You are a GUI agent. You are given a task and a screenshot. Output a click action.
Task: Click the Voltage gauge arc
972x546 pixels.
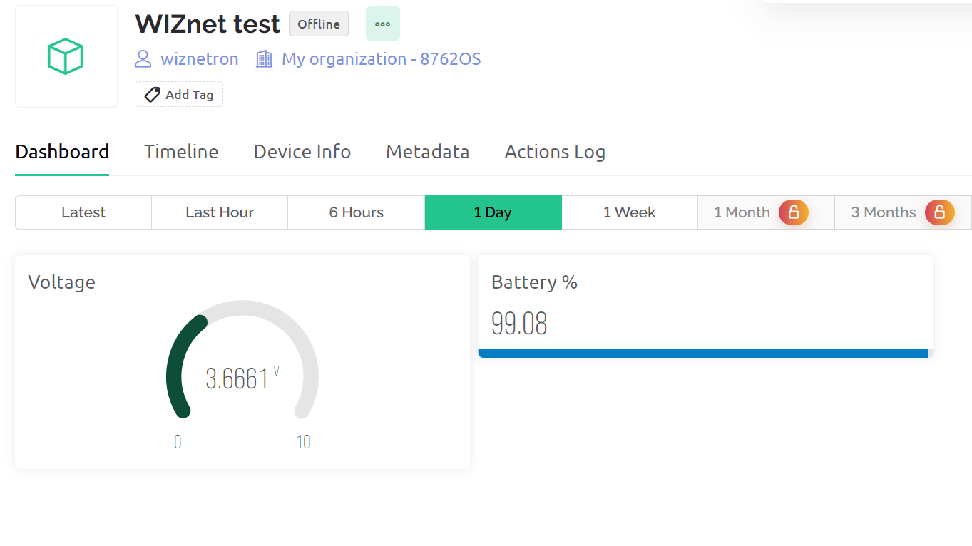click(x=242, y=359)
